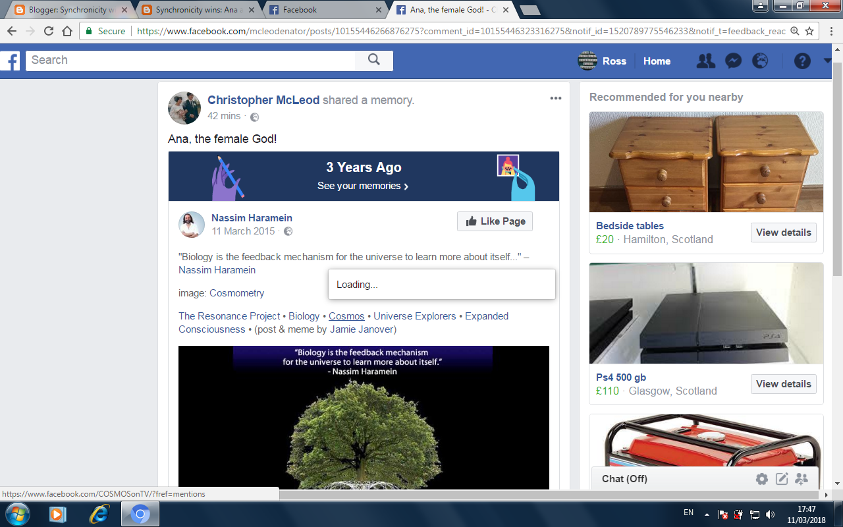Open Action Center flag icon
The width and height of the screenshot is (843, 527).
[723, 514]
